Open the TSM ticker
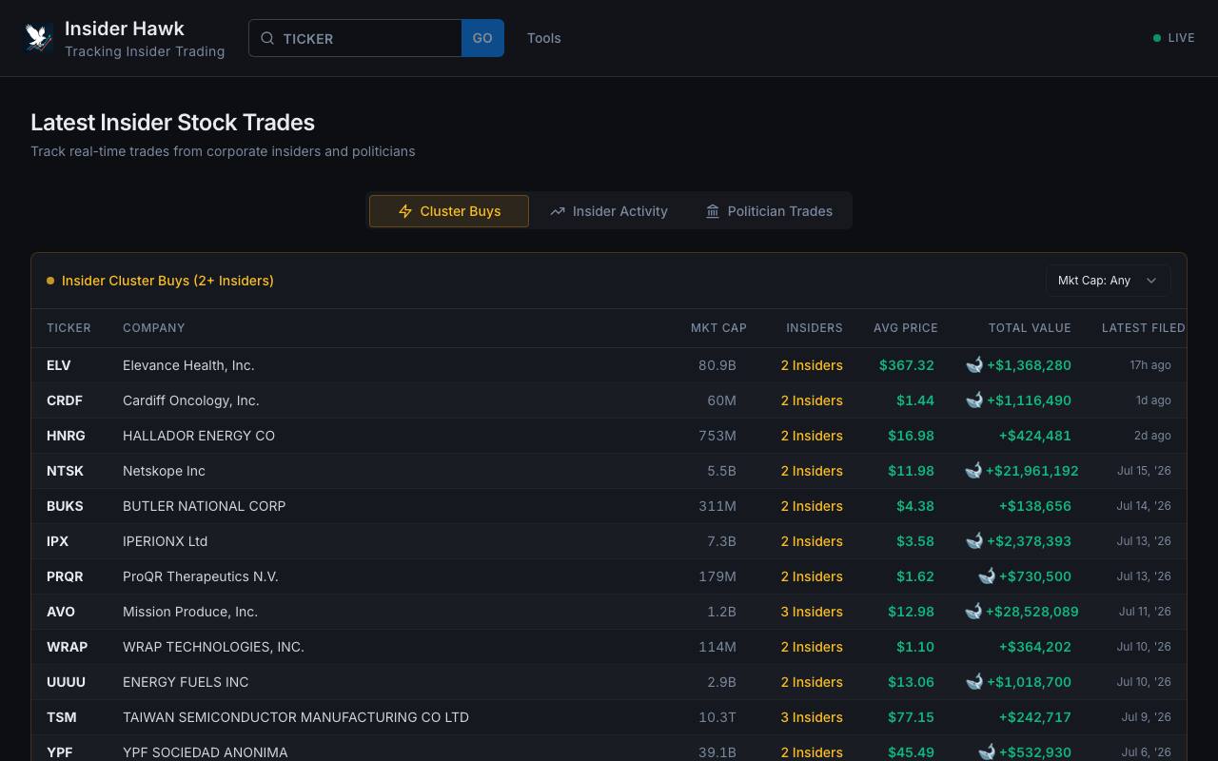The width and height of the screenshot is (1218, 761). point(62,717)
